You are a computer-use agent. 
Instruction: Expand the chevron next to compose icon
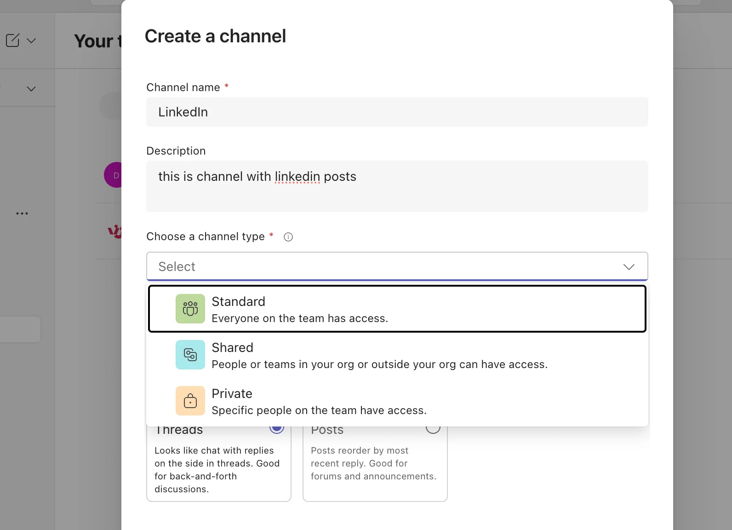click(x=31, y=40)
